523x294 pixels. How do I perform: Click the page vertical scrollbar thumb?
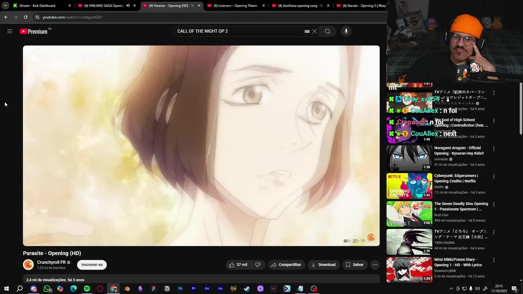521,109
